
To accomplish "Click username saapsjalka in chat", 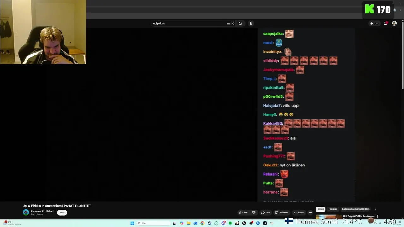I will point(273,34).
